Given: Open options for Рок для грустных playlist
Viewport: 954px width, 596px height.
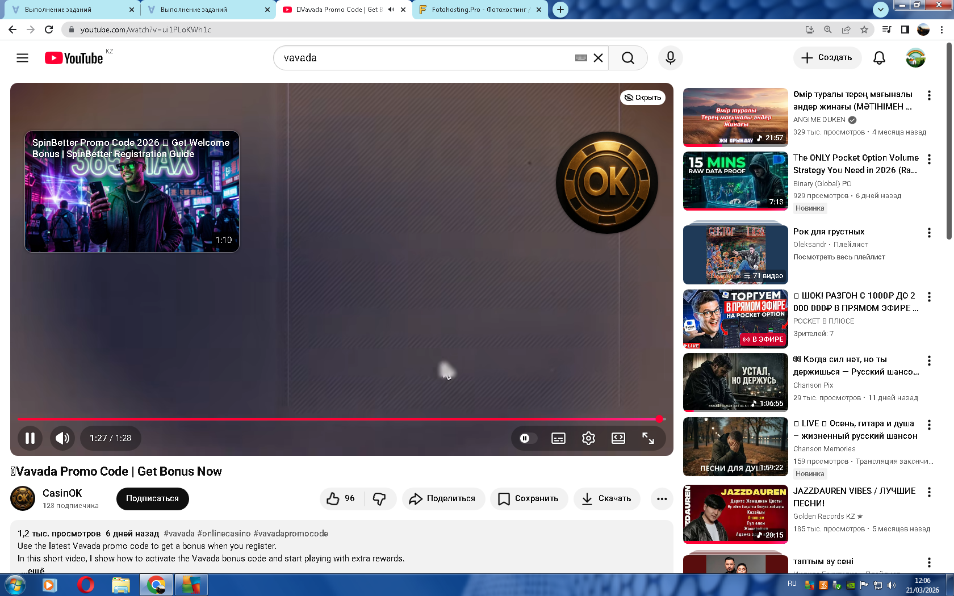Looking at the screenshot, I should [929, 233].
